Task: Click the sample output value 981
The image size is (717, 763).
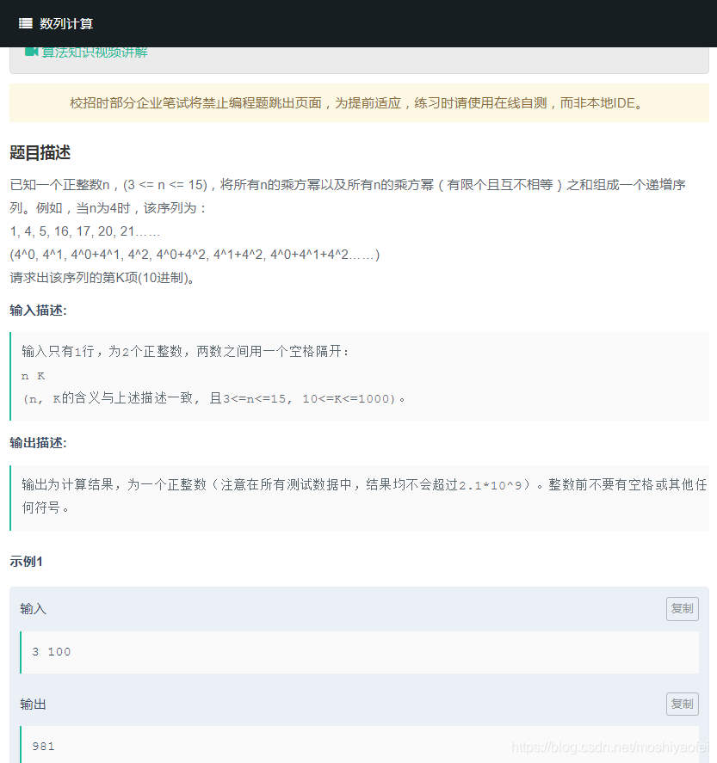Action: tap(43, 747)
